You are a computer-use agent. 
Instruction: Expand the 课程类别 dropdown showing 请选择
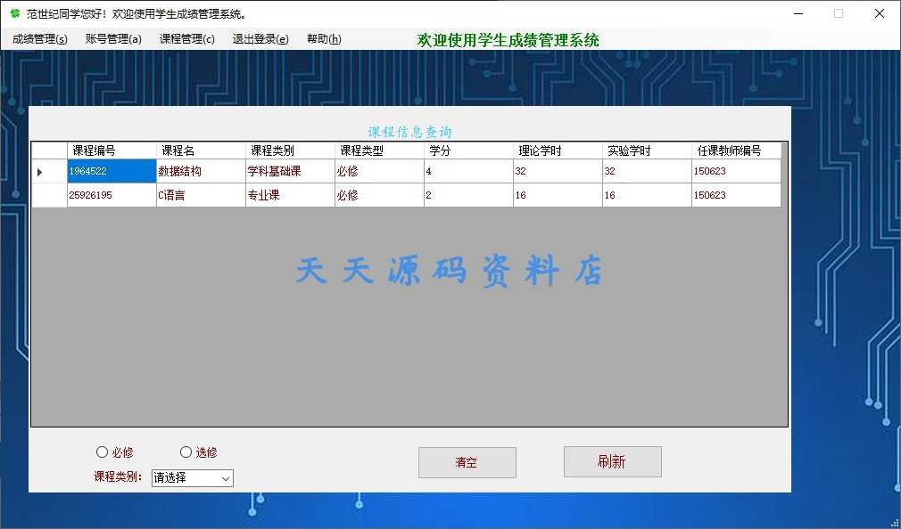(193, 477)
